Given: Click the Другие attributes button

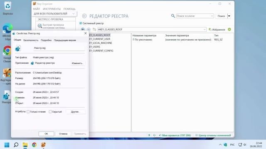Looking at the screenshot, I should point(76,112).
